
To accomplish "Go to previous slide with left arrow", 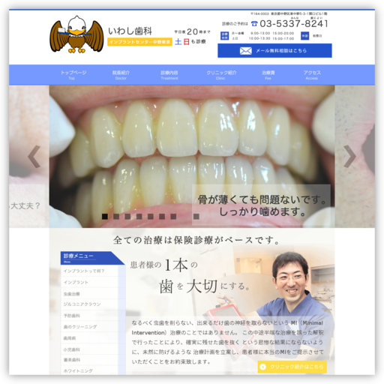I will 34,157.
